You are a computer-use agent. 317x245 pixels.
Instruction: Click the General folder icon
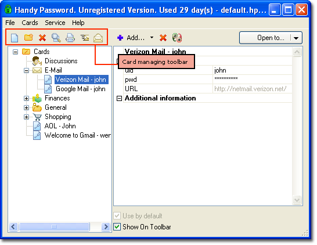coord(37,107)
